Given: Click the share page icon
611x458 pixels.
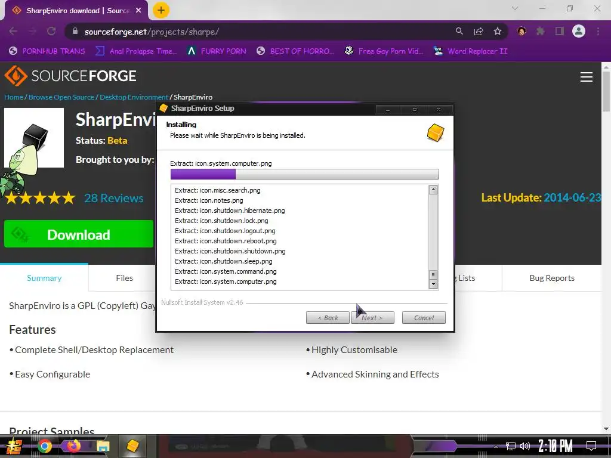Looking at the screenshot, I should point(479,31).
